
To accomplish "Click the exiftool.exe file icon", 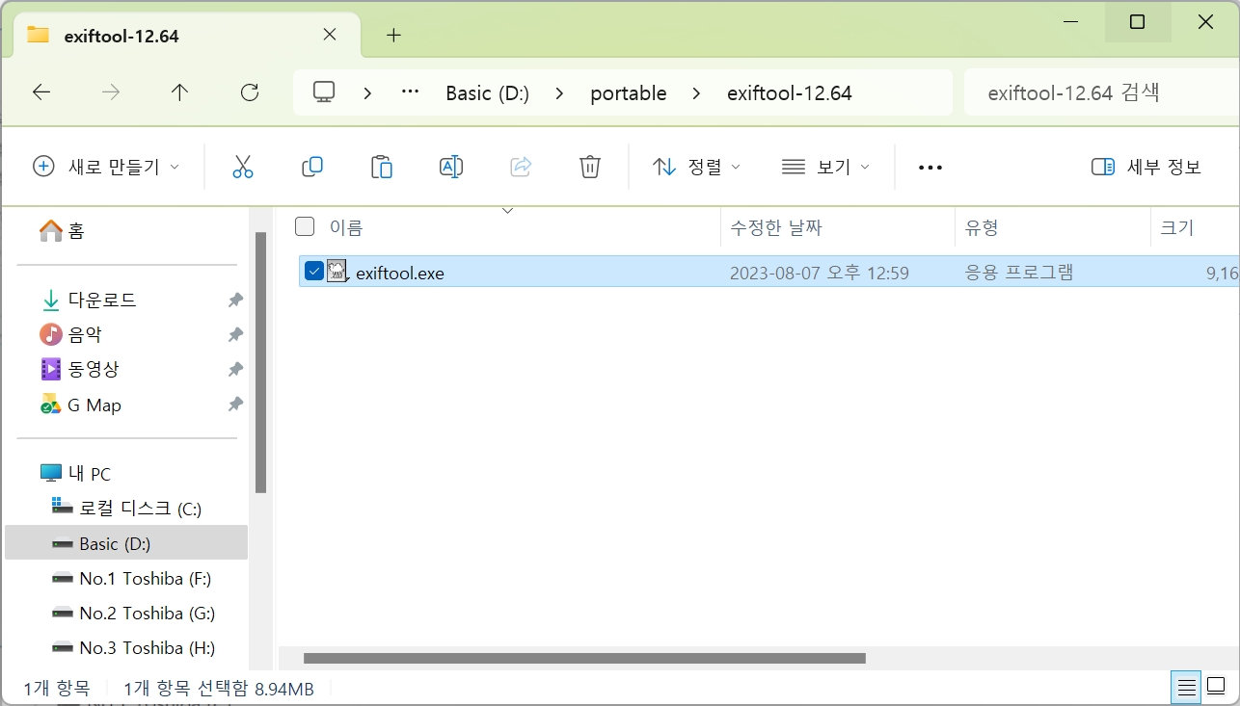I will [x=337, y=272].
